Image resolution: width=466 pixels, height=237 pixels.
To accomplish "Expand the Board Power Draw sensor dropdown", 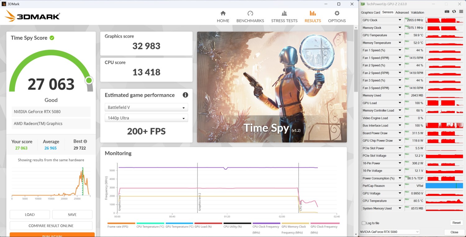I will coord(400,133).
